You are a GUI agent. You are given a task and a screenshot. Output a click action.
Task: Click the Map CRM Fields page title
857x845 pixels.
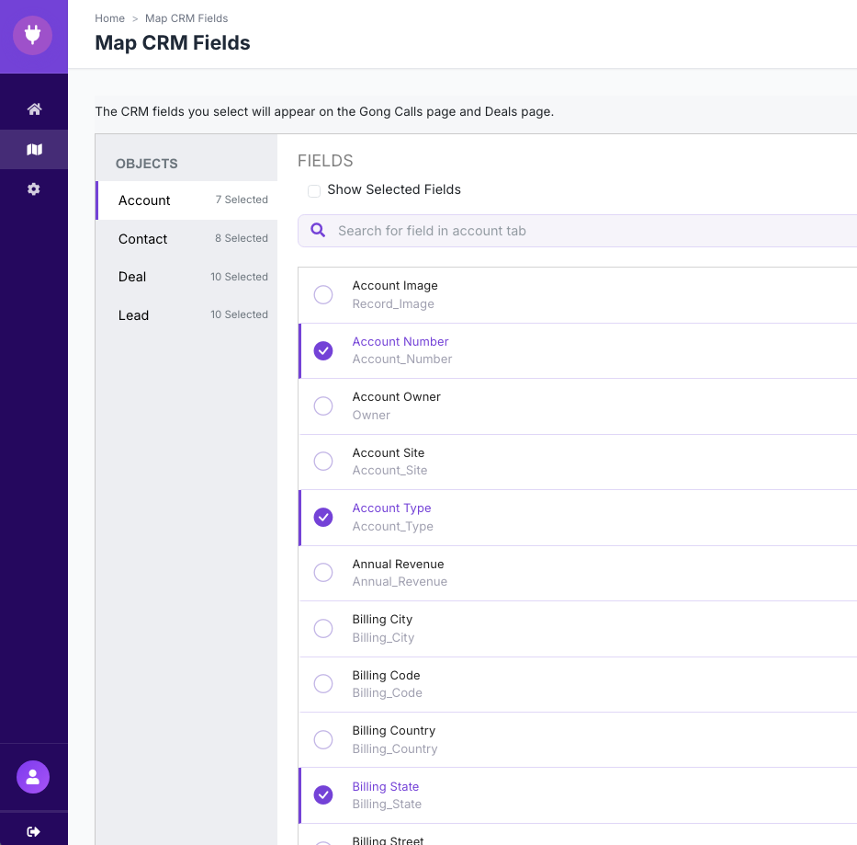coord(172,42)
